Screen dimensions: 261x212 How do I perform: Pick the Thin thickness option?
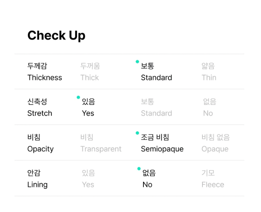pos(209,72)
